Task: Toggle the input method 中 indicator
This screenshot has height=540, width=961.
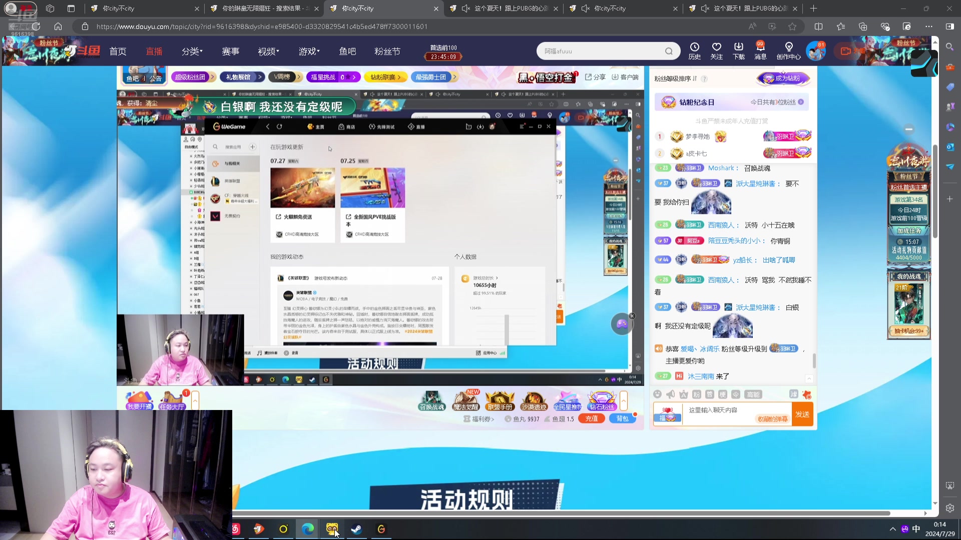Action: (x=916, y=529)
